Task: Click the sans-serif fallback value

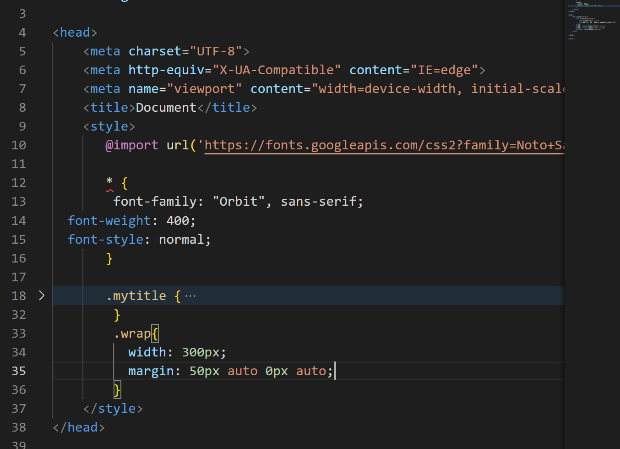Action: click(319, 202)
